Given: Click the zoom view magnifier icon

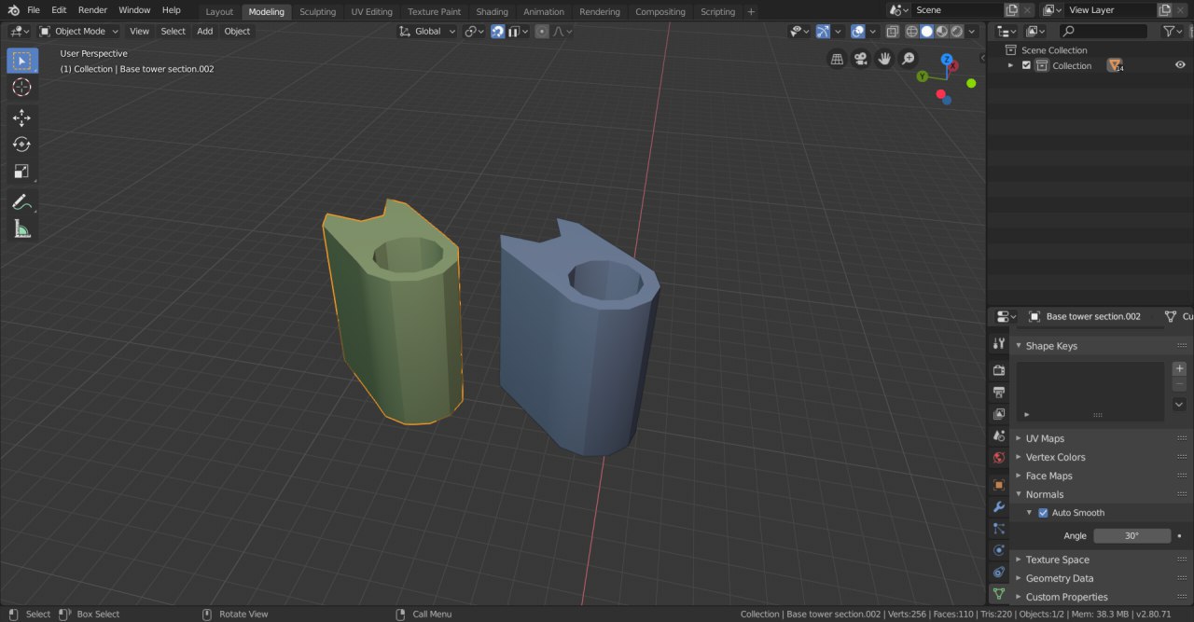Looking at the screenshot, I should point(908,59).
